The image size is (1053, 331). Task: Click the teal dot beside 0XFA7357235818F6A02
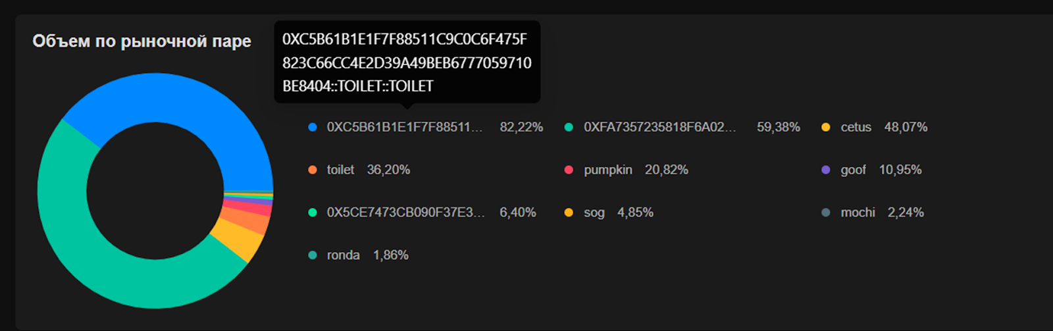(569, 127)
